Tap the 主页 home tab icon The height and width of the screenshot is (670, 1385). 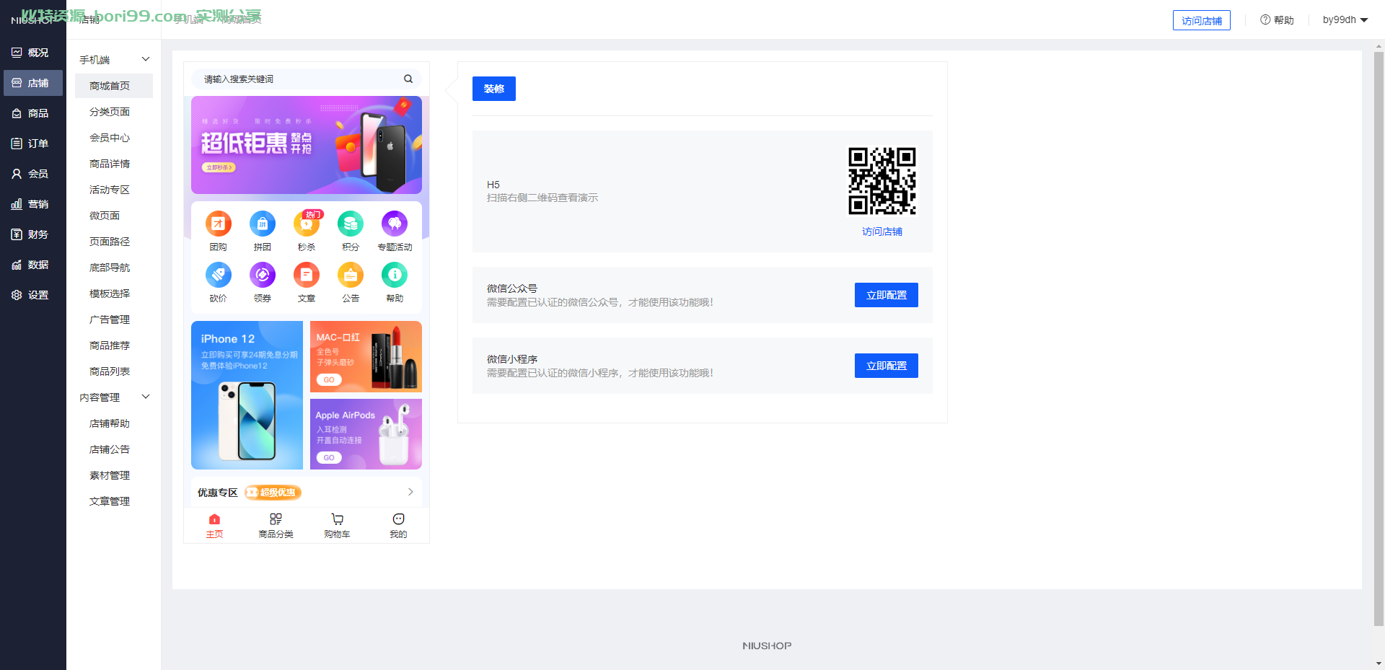tap(214, 519)
